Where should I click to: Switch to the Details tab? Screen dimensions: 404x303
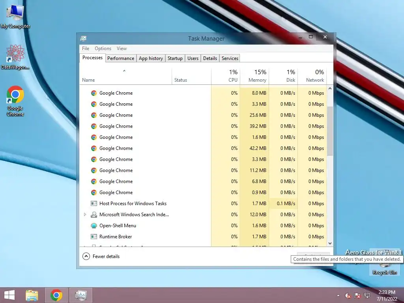point(210,58)
